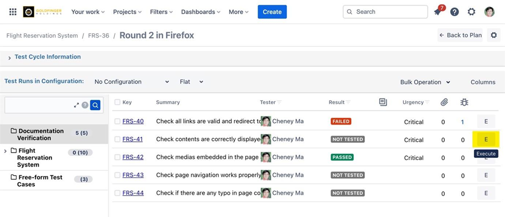Click the defects bug column icon
Screen dimensions: 505x217
pos(463,102)
